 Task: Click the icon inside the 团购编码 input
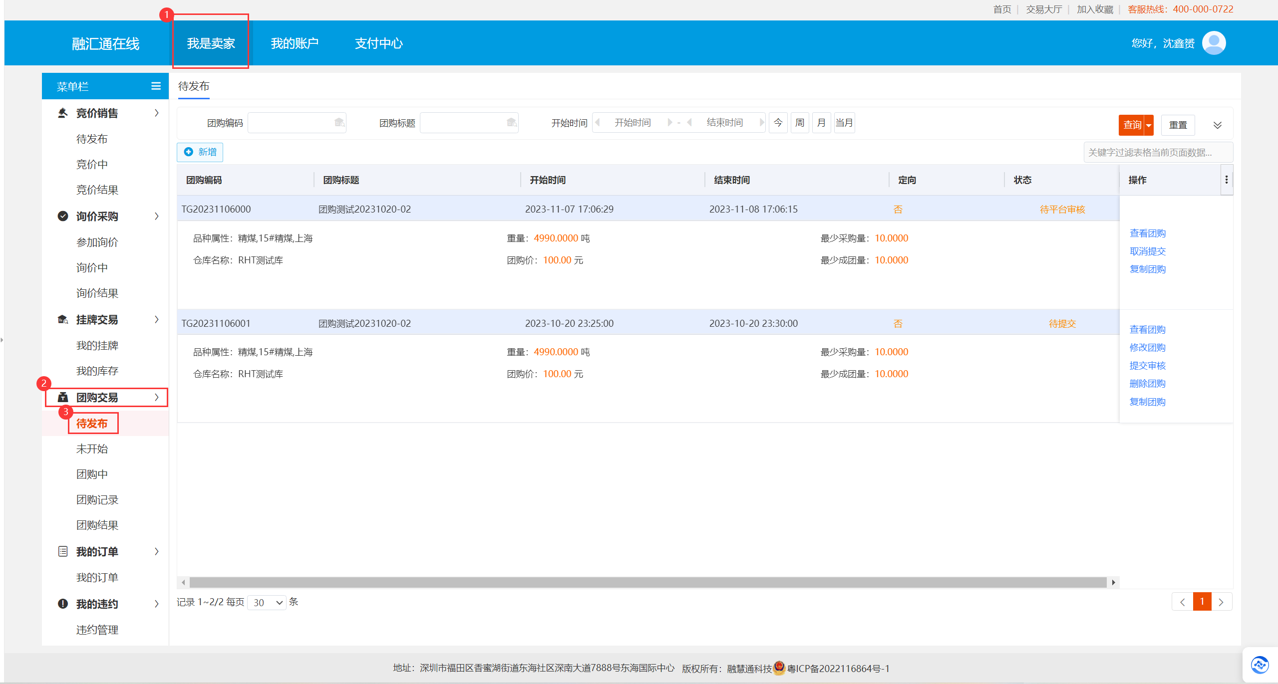339,123
